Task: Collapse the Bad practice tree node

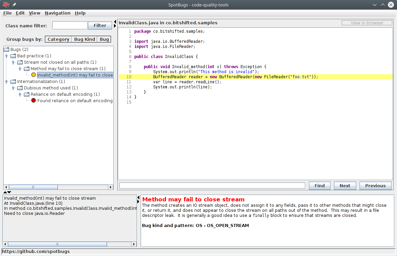Action: [x=6, y=56]
